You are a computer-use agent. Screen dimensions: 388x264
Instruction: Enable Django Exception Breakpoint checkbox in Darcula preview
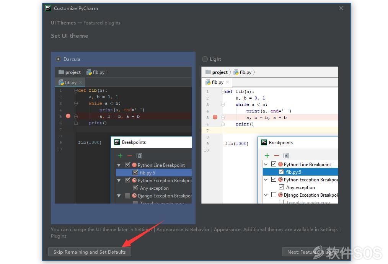tap(128, 196)
